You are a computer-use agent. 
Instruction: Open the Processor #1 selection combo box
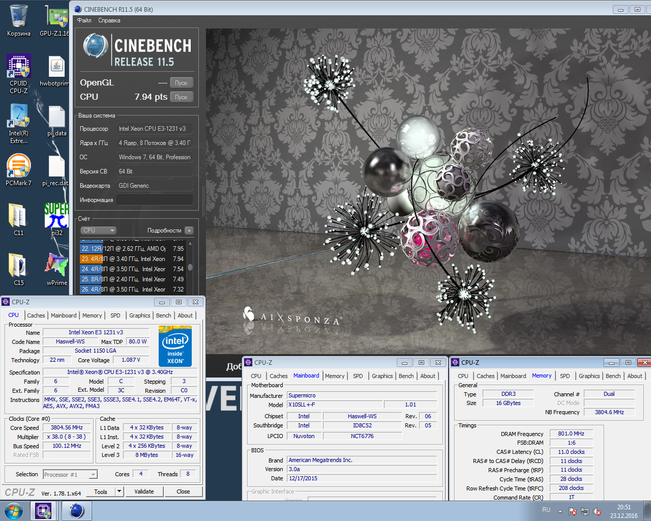click(x=70, y=474)
